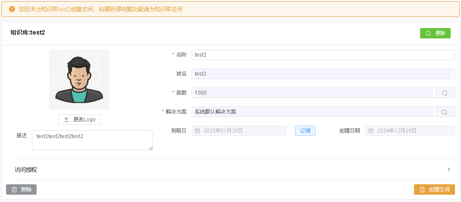Click 更改Logo upload button
This screenshot has width=461, height=202.
(x=79, y=120)
